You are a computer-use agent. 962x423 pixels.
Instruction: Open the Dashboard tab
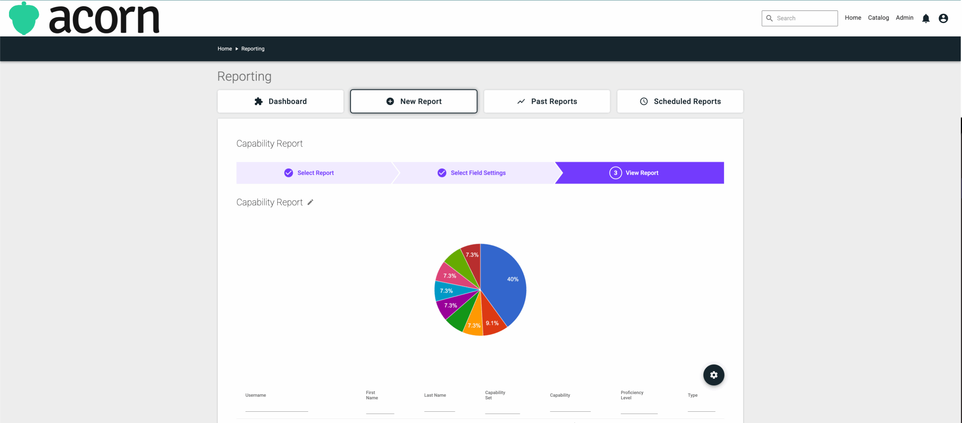point(280,101)
